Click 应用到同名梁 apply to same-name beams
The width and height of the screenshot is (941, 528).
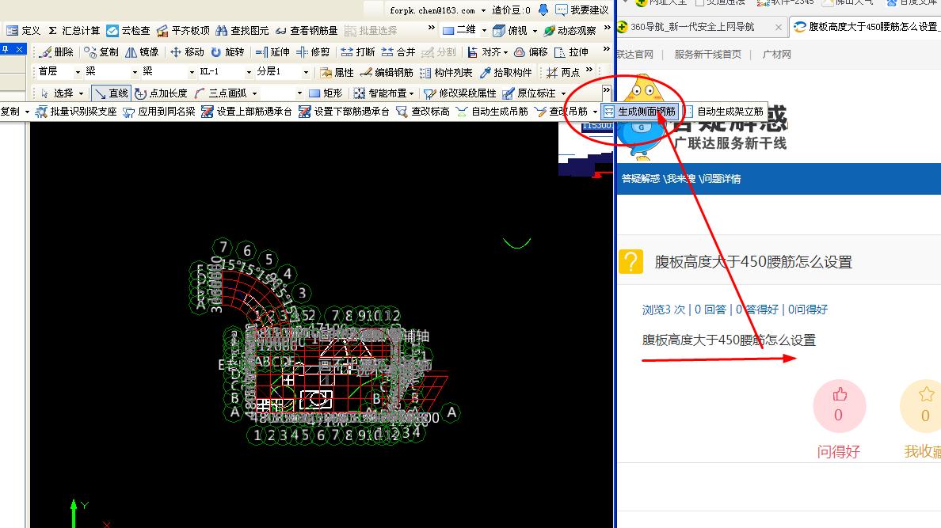(x=159, y=111)
